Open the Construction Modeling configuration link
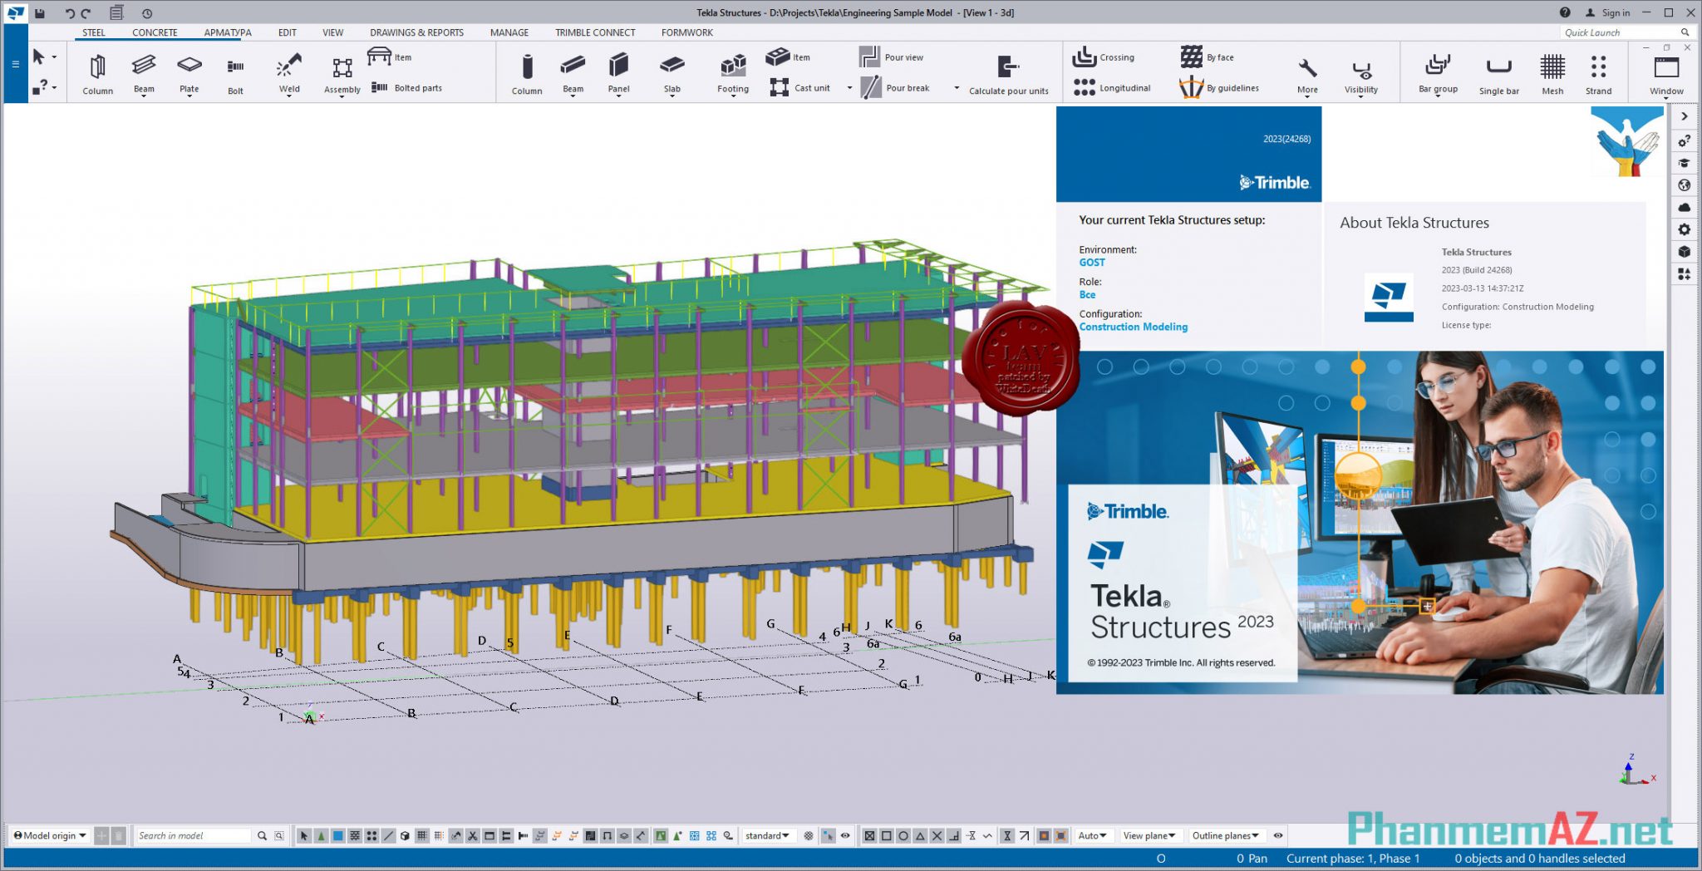 [x=1133, y=327]
